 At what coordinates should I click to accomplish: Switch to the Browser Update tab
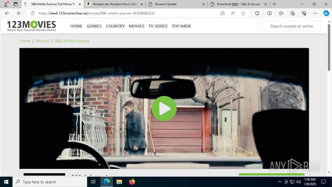click(176, 4)
